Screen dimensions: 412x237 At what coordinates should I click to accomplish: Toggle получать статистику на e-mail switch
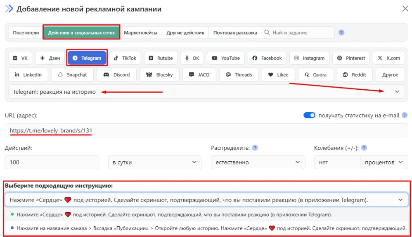pyautogui.click(x=309, y=116)
